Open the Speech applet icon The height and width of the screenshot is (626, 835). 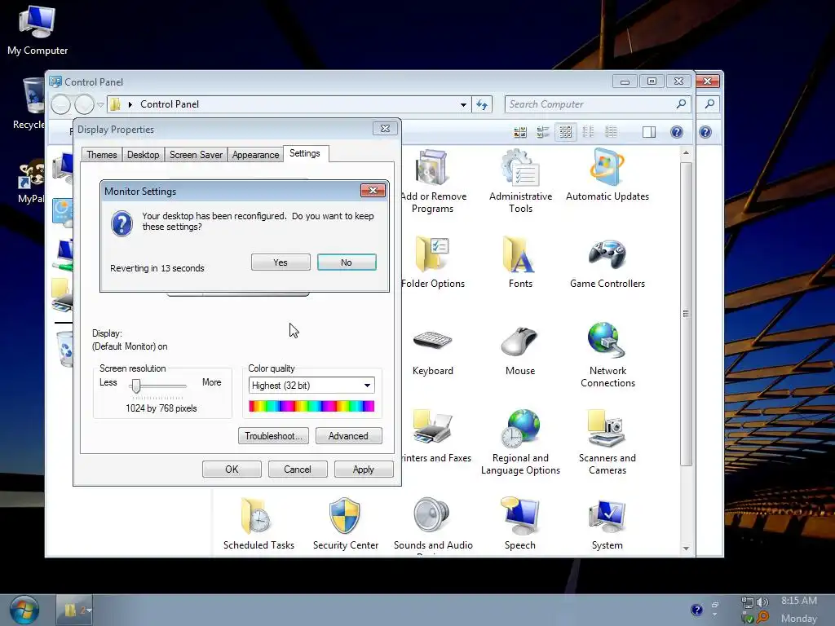coord(520,524)
